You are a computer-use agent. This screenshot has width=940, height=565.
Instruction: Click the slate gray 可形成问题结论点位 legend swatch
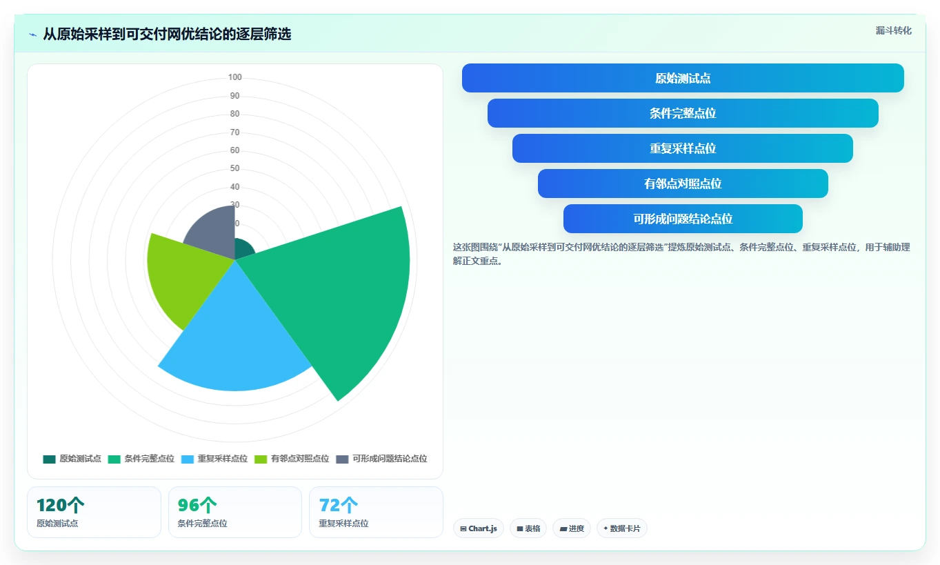(343, 459)
